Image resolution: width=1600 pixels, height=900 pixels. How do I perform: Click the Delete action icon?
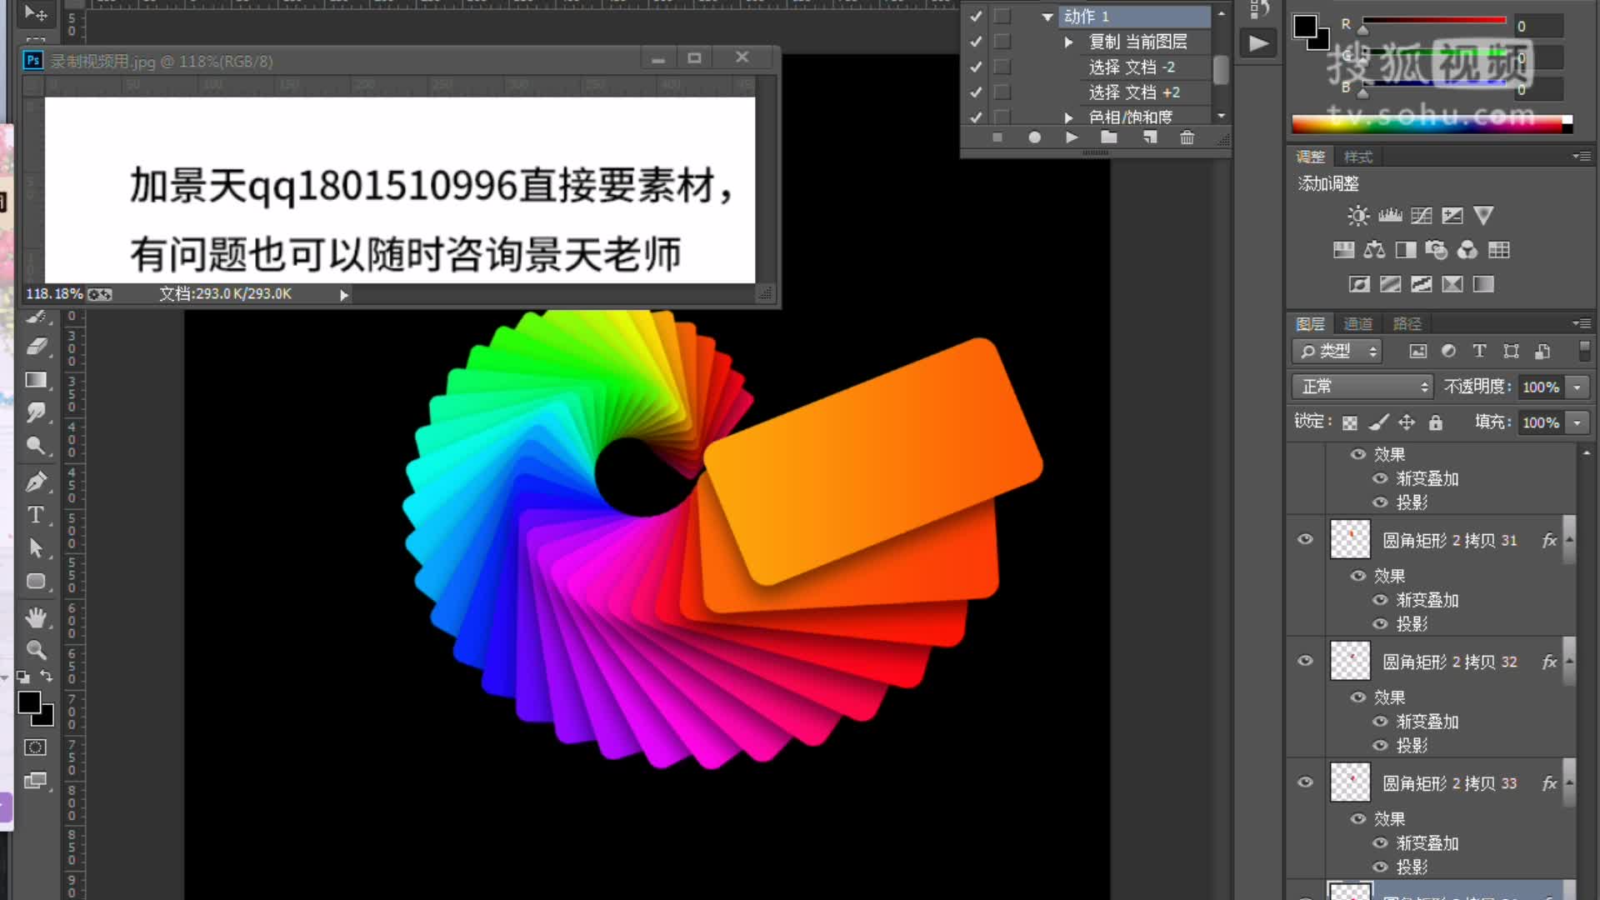pos(1186,137)
